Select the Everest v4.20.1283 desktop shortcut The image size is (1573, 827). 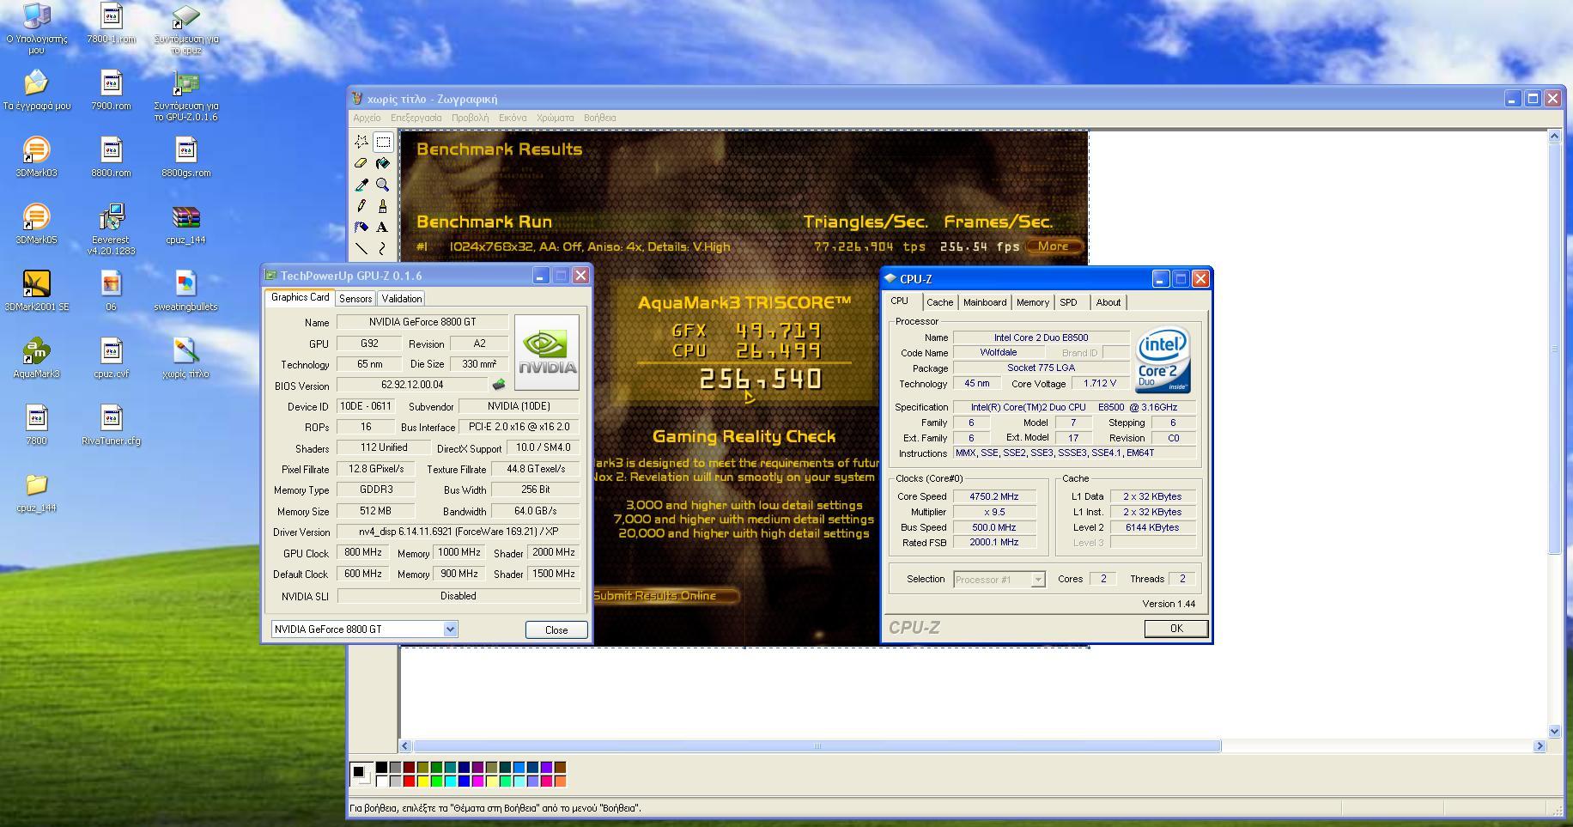point(111,229)
